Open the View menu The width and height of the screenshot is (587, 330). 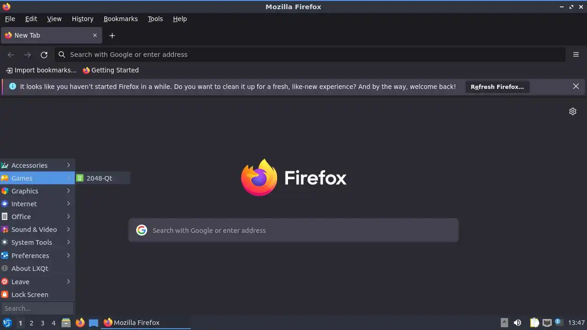point(54,19)
